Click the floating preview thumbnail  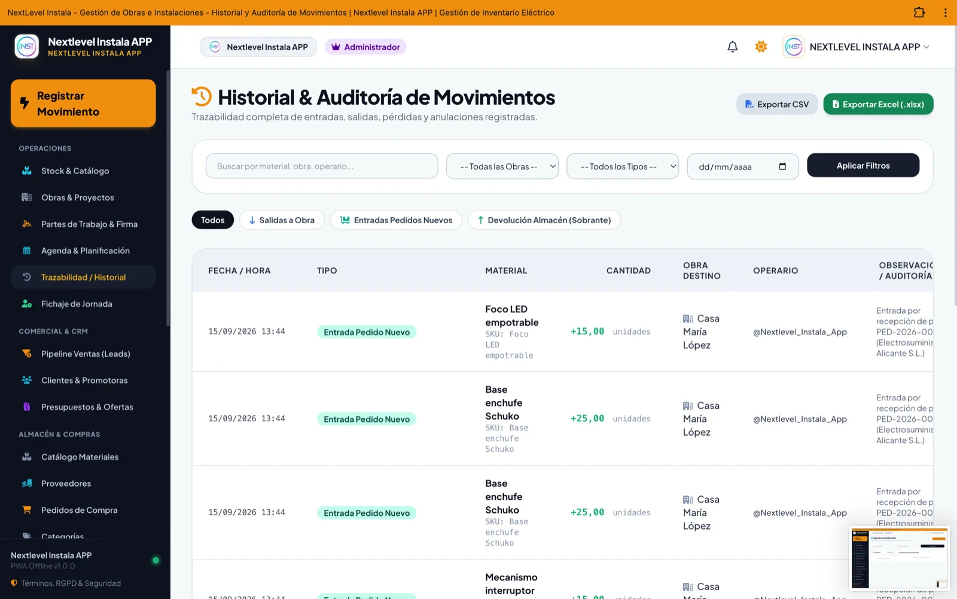[899, 557]
